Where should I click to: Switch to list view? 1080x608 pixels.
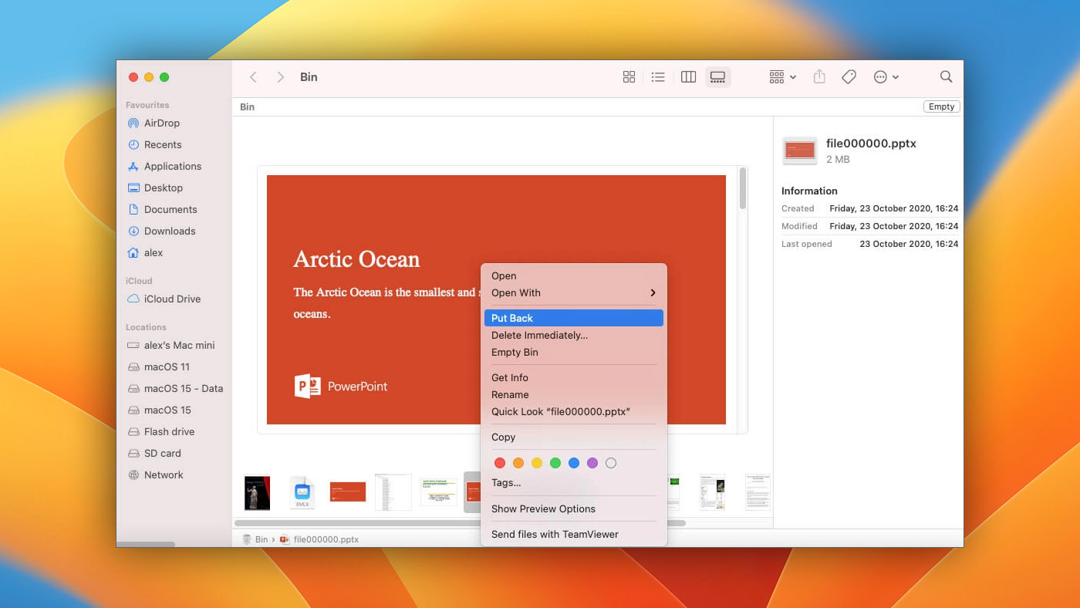click(658, 77)
